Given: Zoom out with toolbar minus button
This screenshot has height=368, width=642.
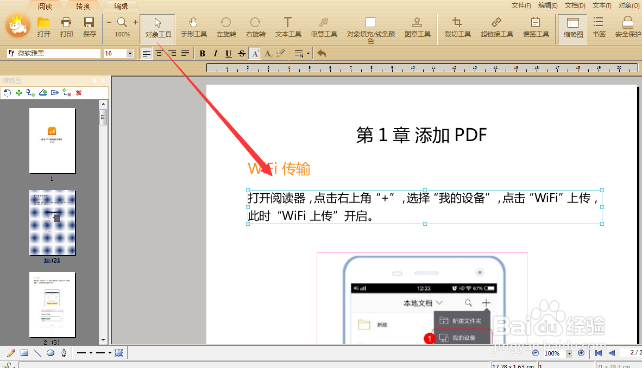Looking at the screenshot, I should 109,22.
